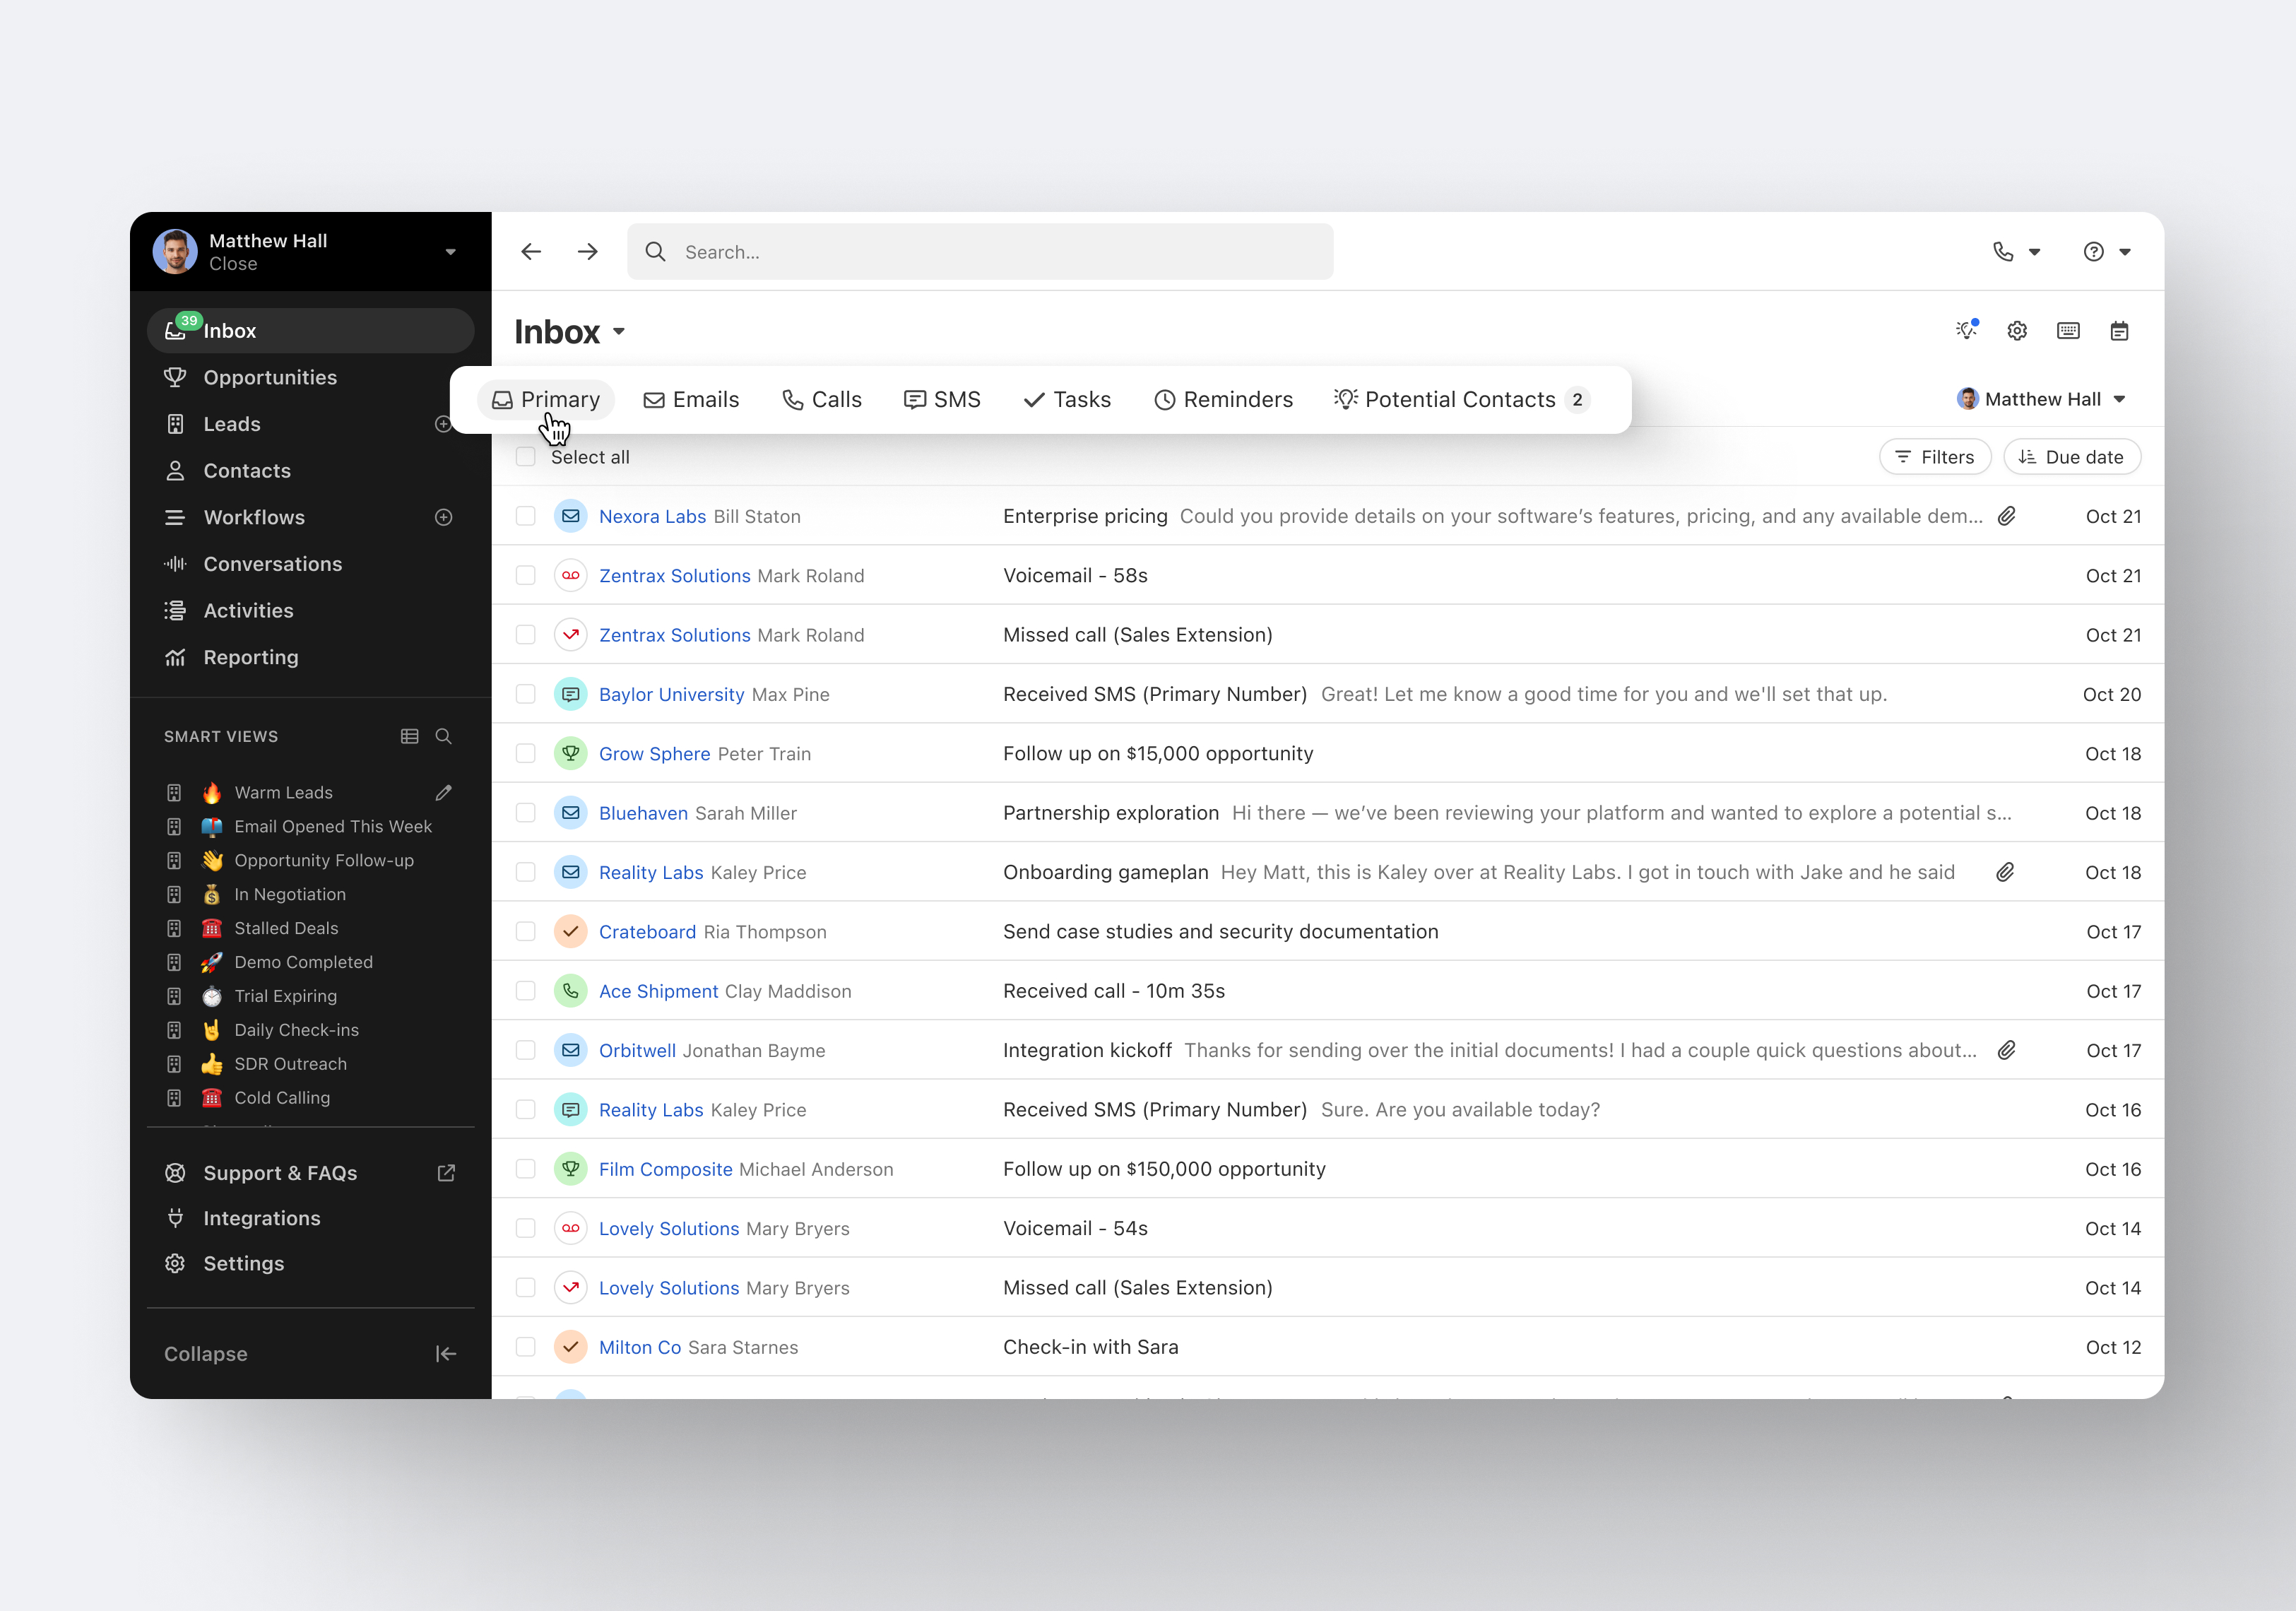Image resolution: width=2296 pixels, height=1611 pixels.
Task: Open the Potential Contacts tab
Action: point(1460,400)
